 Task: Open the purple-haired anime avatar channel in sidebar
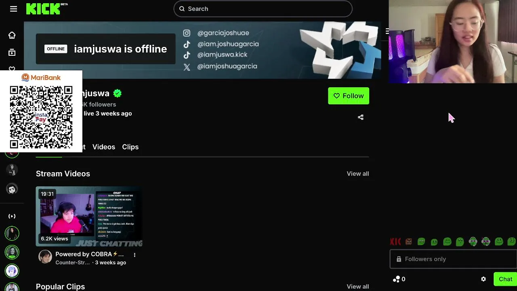pos(12,270)
